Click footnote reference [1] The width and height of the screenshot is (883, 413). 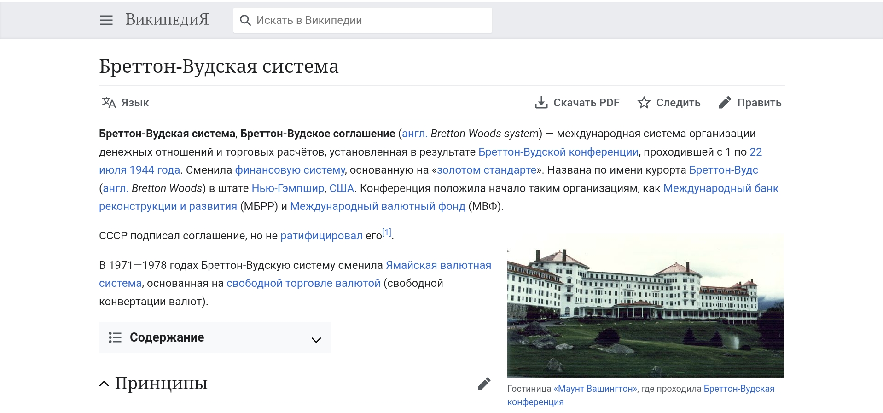coord(387,233)
